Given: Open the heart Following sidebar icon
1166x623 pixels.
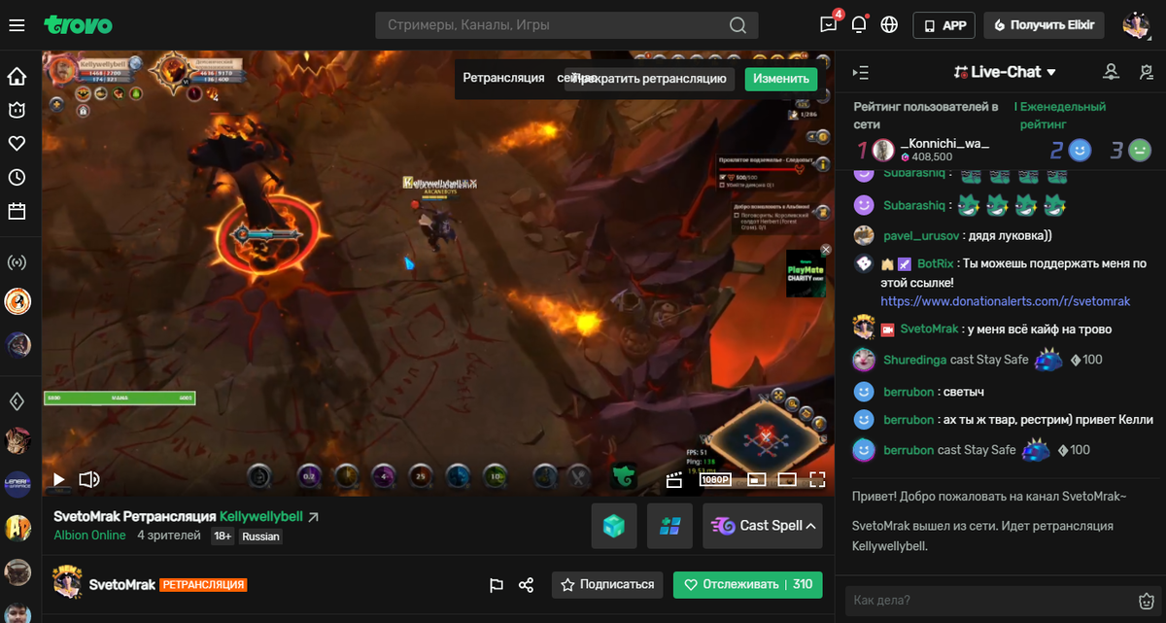Looking at the screenshot, I should pos(17,144).
